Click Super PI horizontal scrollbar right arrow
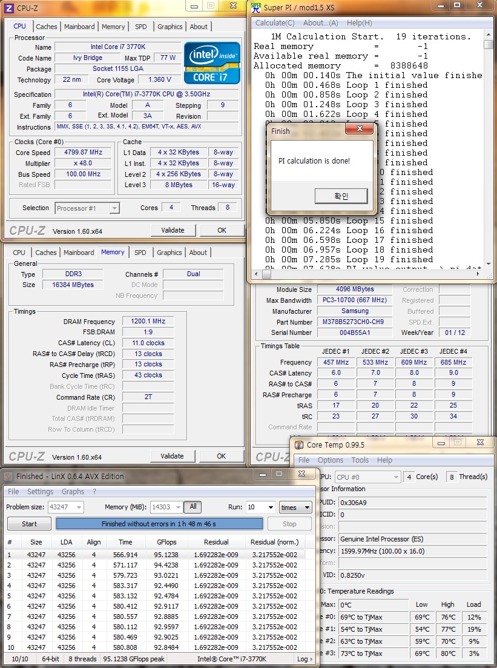This screenshot has width=497, height=668. point(478,274)
